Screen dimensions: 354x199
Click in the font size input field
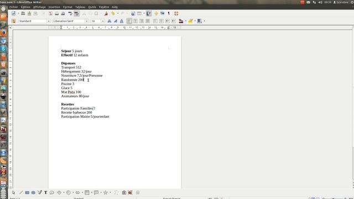[96, 21]
